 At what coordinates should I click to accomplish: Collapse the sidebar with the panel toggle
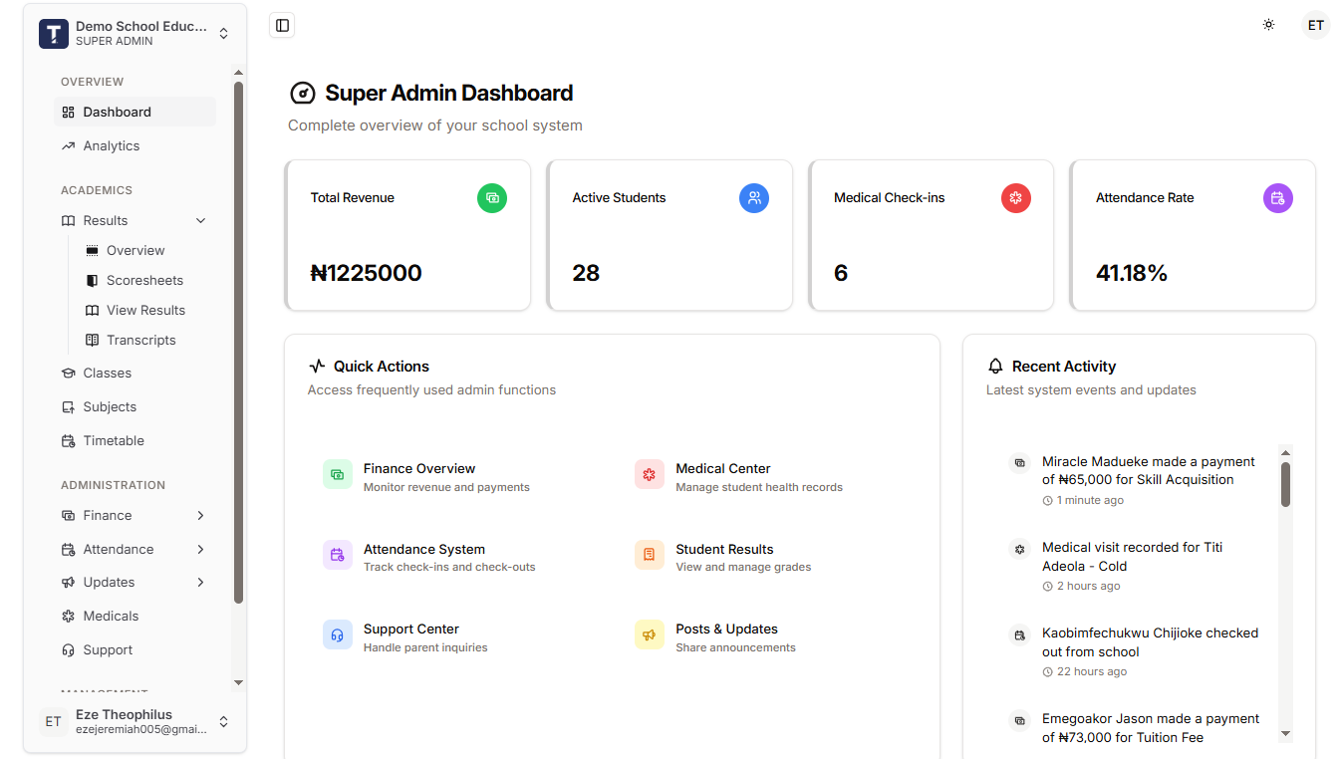point(281,25)
